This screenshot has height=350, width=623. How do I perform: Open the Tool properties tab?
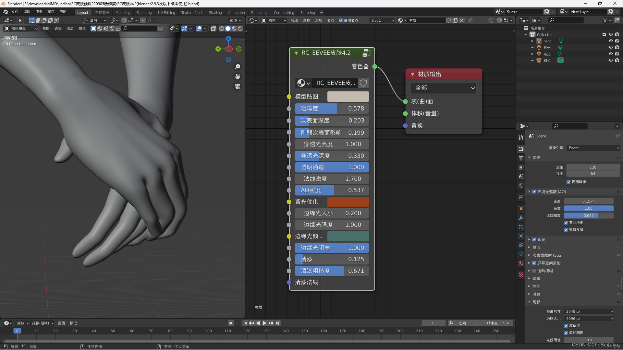point(521,137)
